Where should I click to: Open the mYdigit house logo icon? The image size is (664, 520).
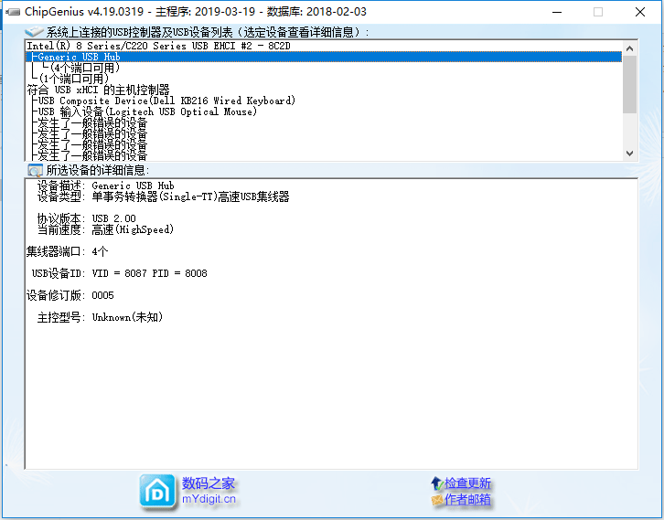(157, 492)
